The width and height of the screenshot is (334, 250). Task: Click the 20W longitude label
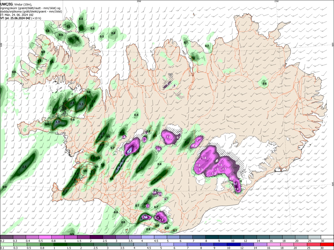(x=139, y=1)
